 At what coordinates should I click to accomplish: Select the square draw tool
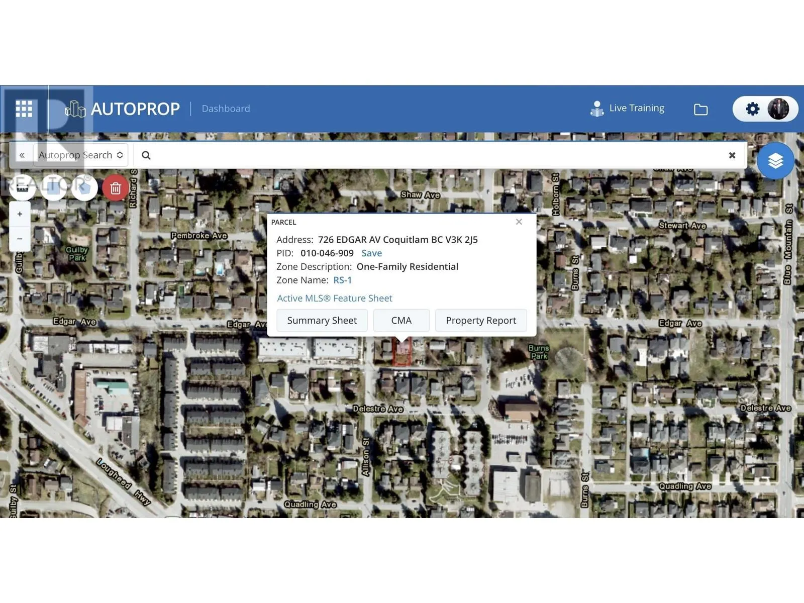[x=54, y=188]
